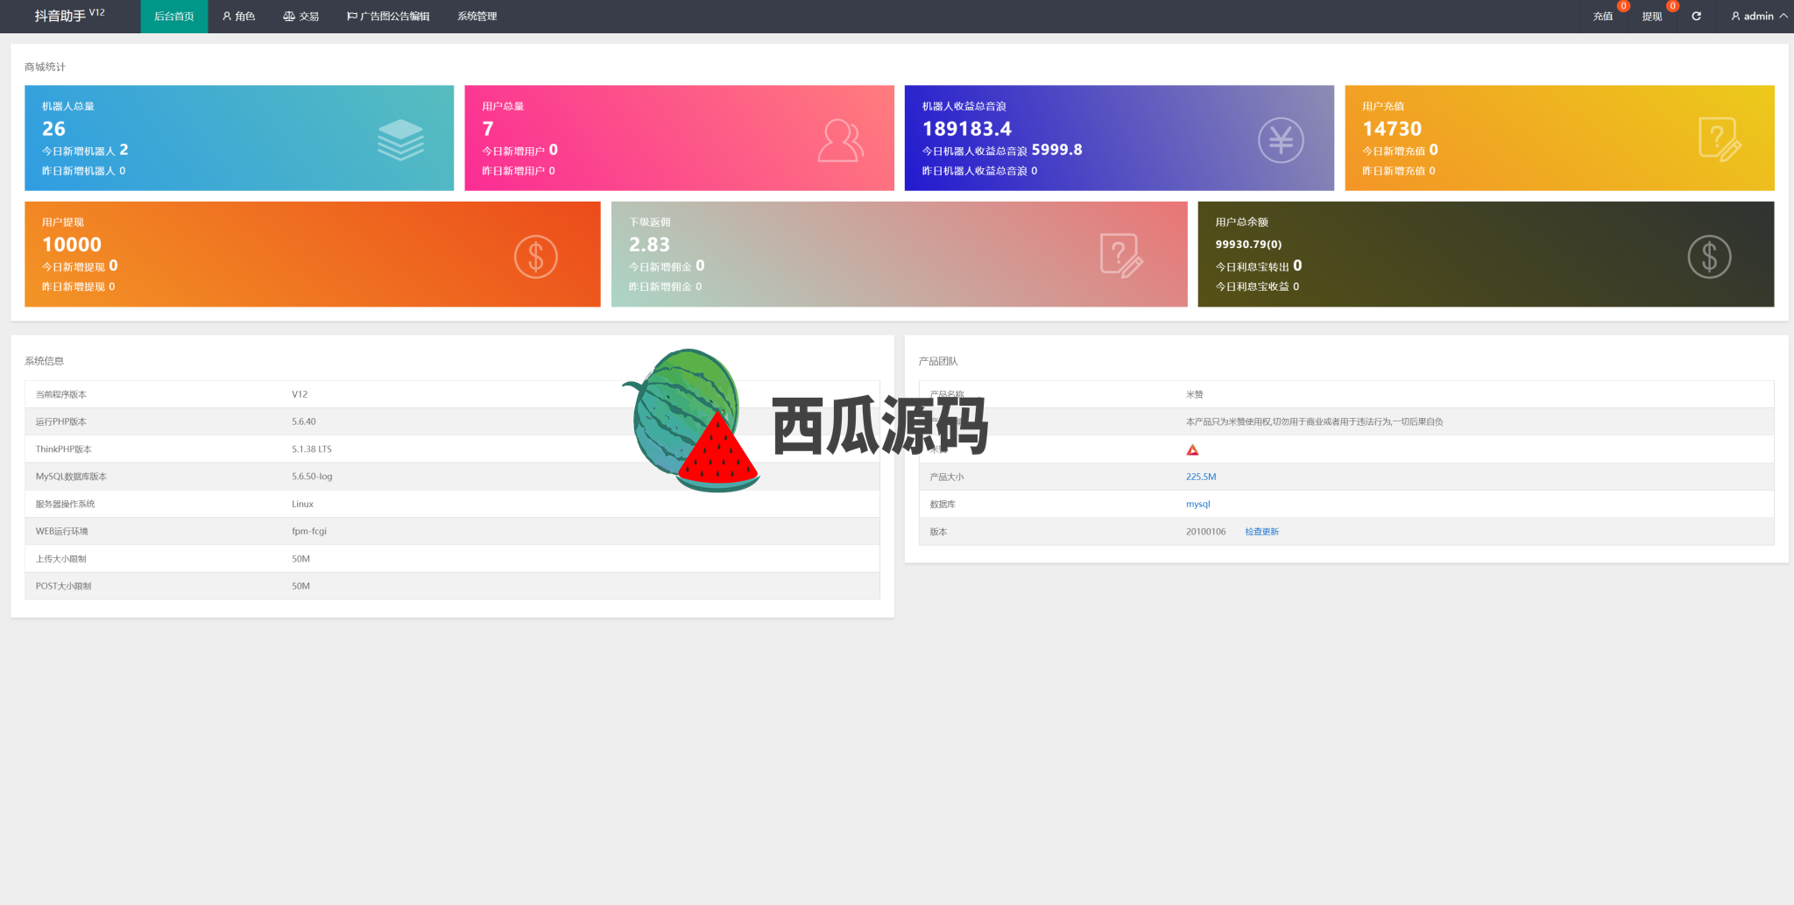Click the 用户充值 value 14730
This screenshot has width=1794, height=905.
[1392, 129]
